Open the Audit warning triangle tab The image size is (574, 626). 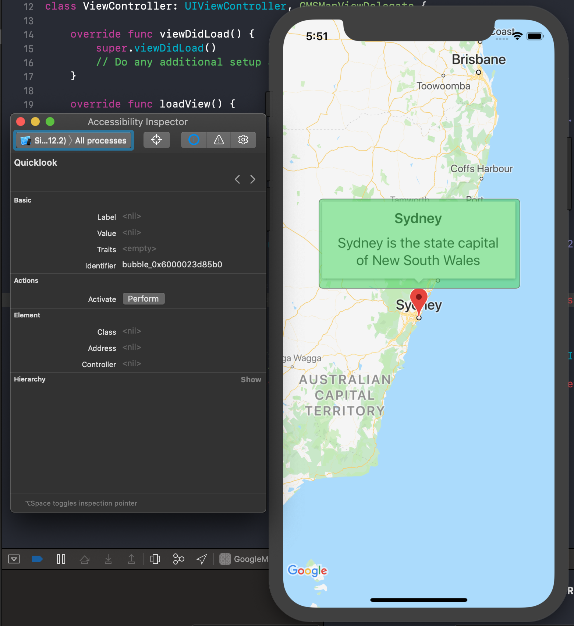[x=219, y=140]
